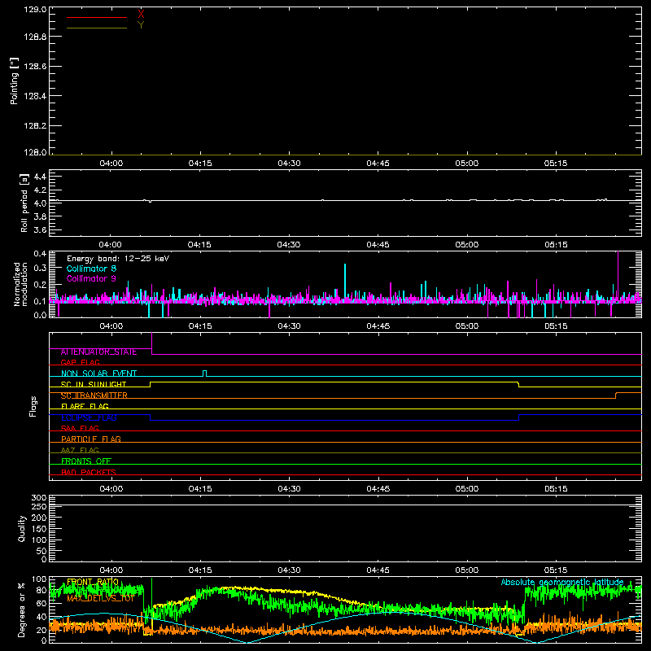Click the red X legend line sample
The width and height of the screenshot is (651, 651).
tap(97, 17)
